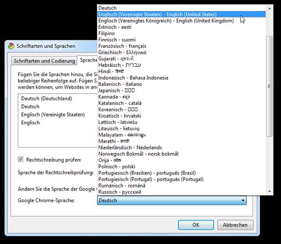Image resolution: width=281 pixels, height=244 pixels.
Task: Select Deutsch in the dropdown list
Action: point(181,8)
